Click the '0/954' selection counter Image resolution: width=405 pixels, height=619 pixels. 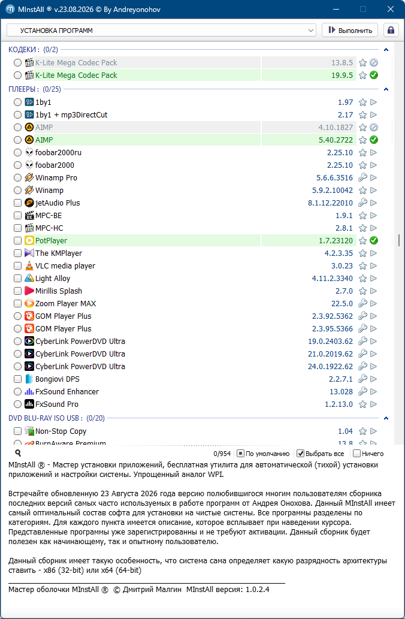223,454
